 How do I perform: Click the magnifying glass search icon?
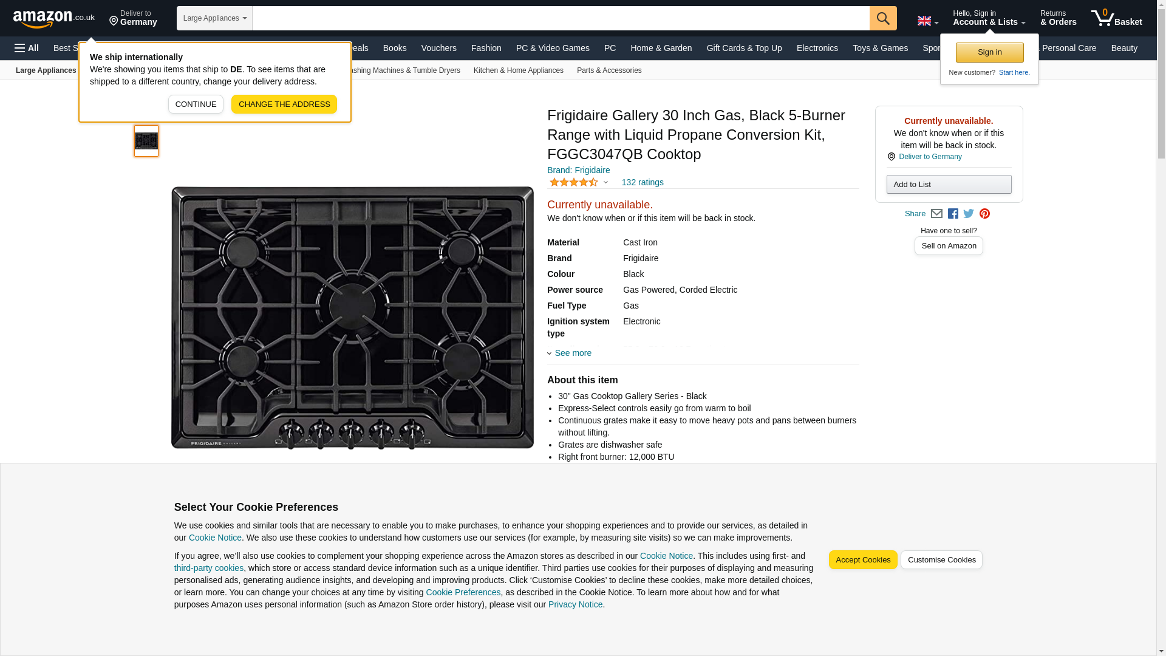[x=882, y=18]
